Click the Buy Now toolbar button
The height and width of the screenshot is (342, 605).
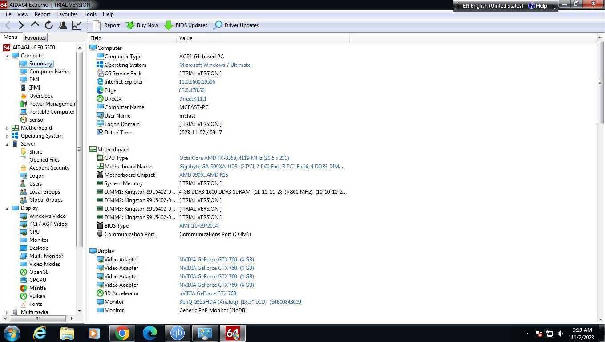coord(142,25)
